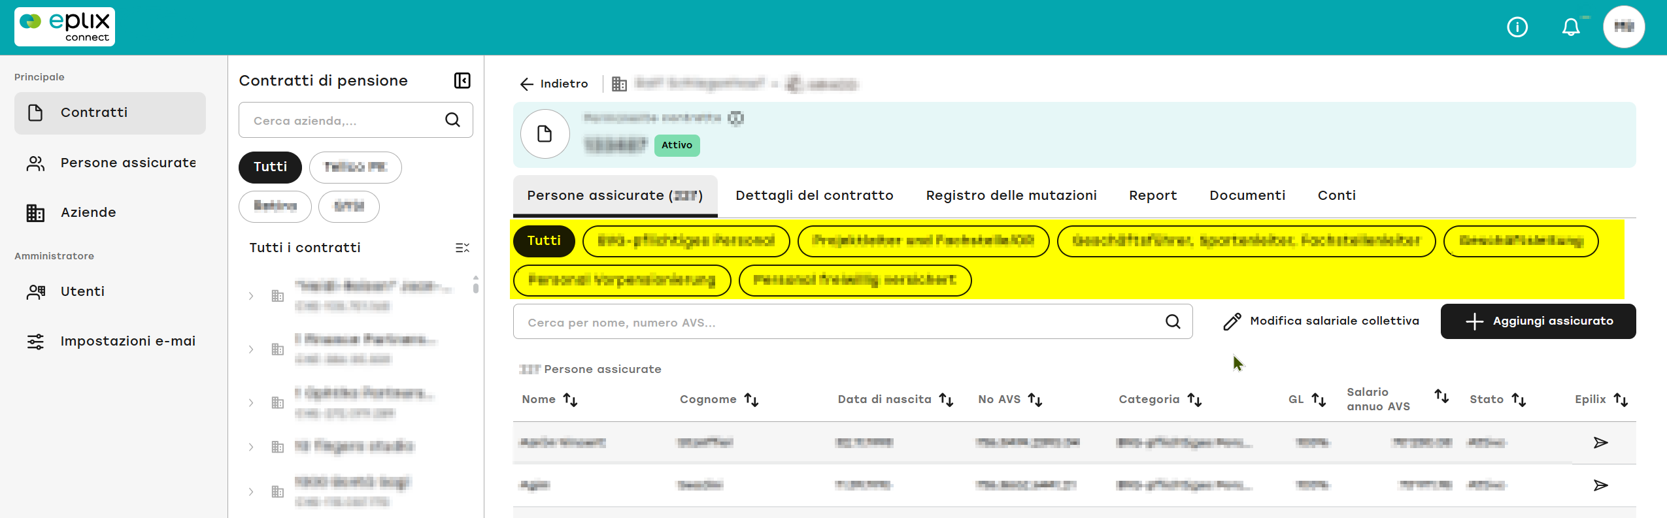Click the document icon in contract header card
The height and width of the screenshot is (518, 1667).
545,134
